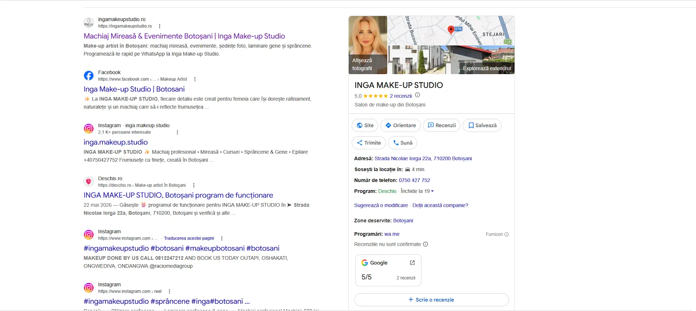The image size is (696, 311).
Task: Click the red map pin marker
Action: 451,30
